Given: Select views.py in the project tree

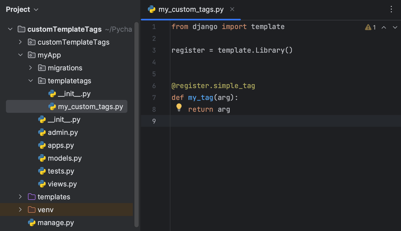Looking at the screenshot, I should point(62,184).
